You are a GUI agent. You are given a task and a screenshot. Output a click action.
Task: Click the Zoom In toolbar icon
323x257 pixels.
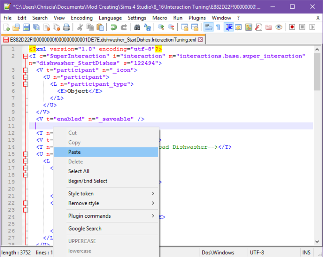(161, 27)
